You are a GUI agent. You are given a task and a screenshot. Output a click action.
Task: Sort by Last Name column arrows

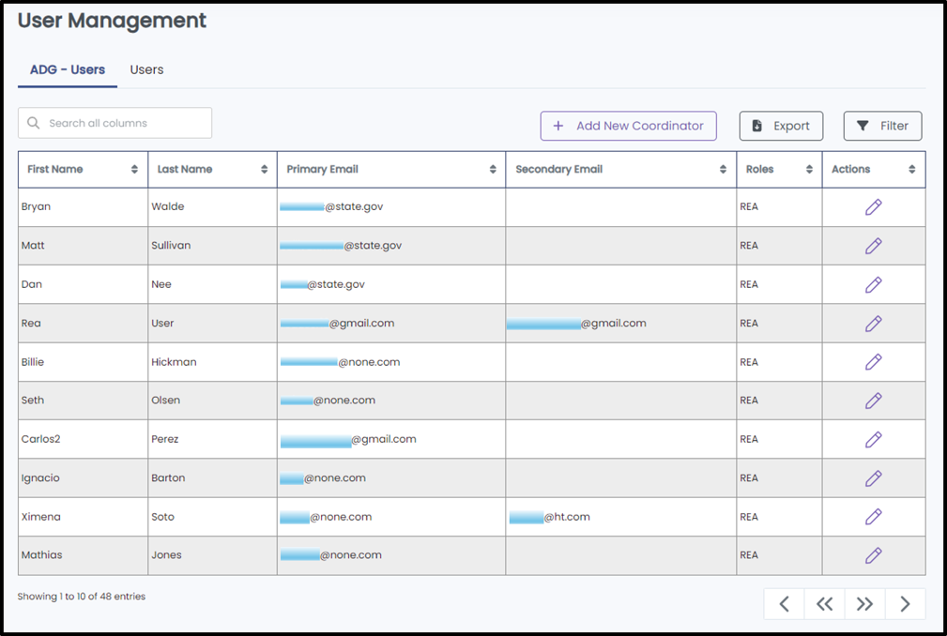pyautogui.click(x=264, y=170)
